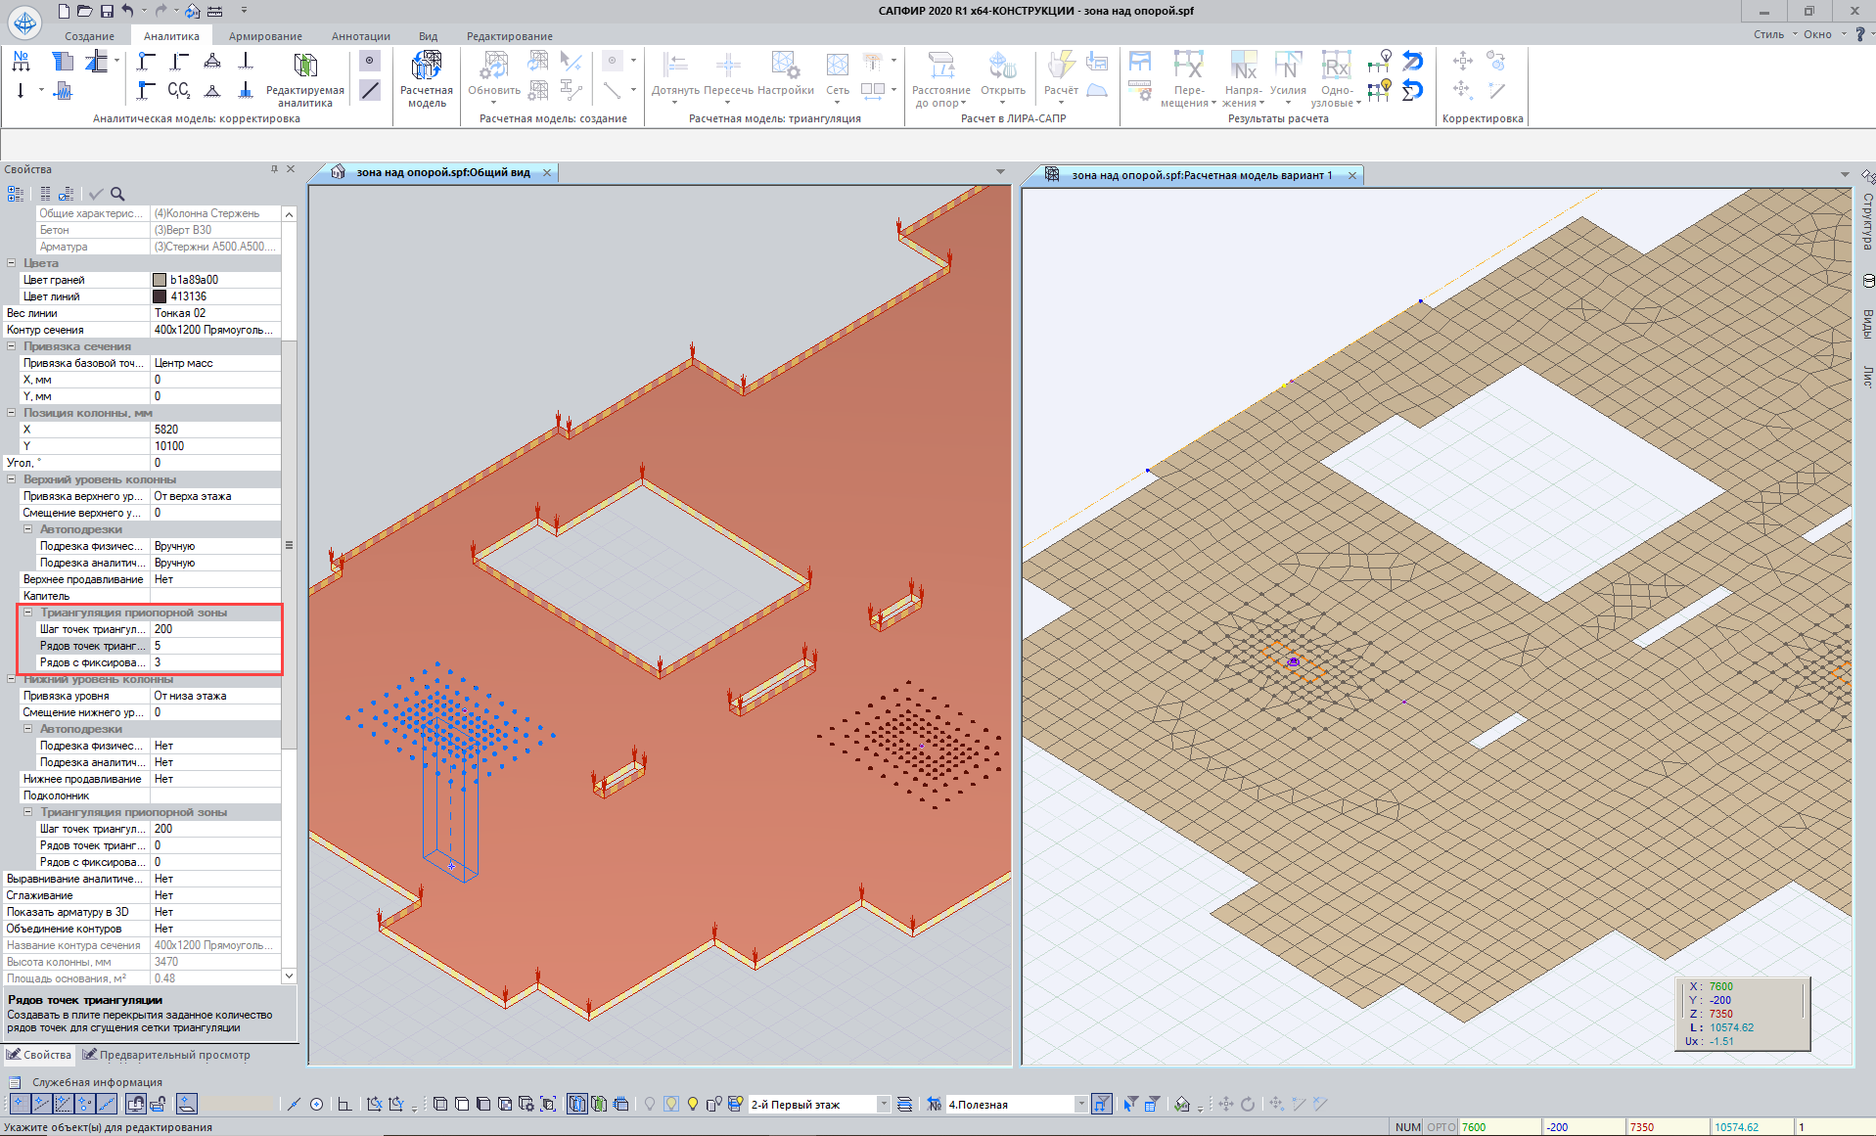Switch to 'Расчетная модель вариант 1' document tab

pos(1201,175)
